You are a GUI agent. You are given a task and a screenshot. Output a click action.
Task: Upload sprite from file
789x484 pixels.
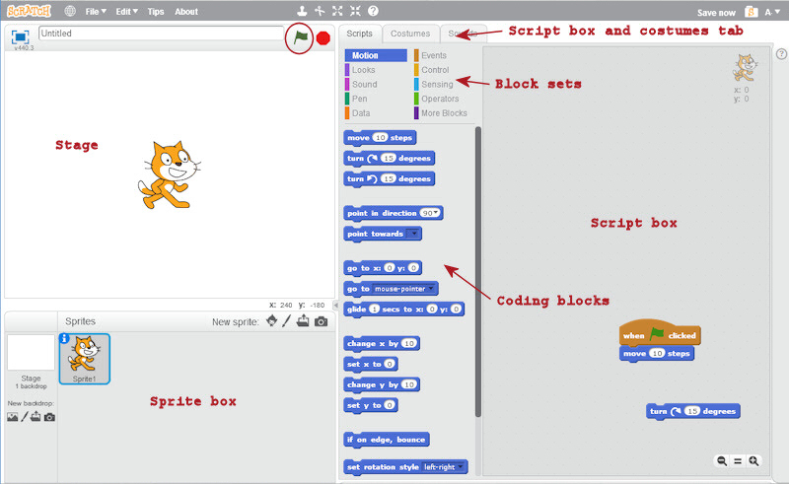point(303,321)
